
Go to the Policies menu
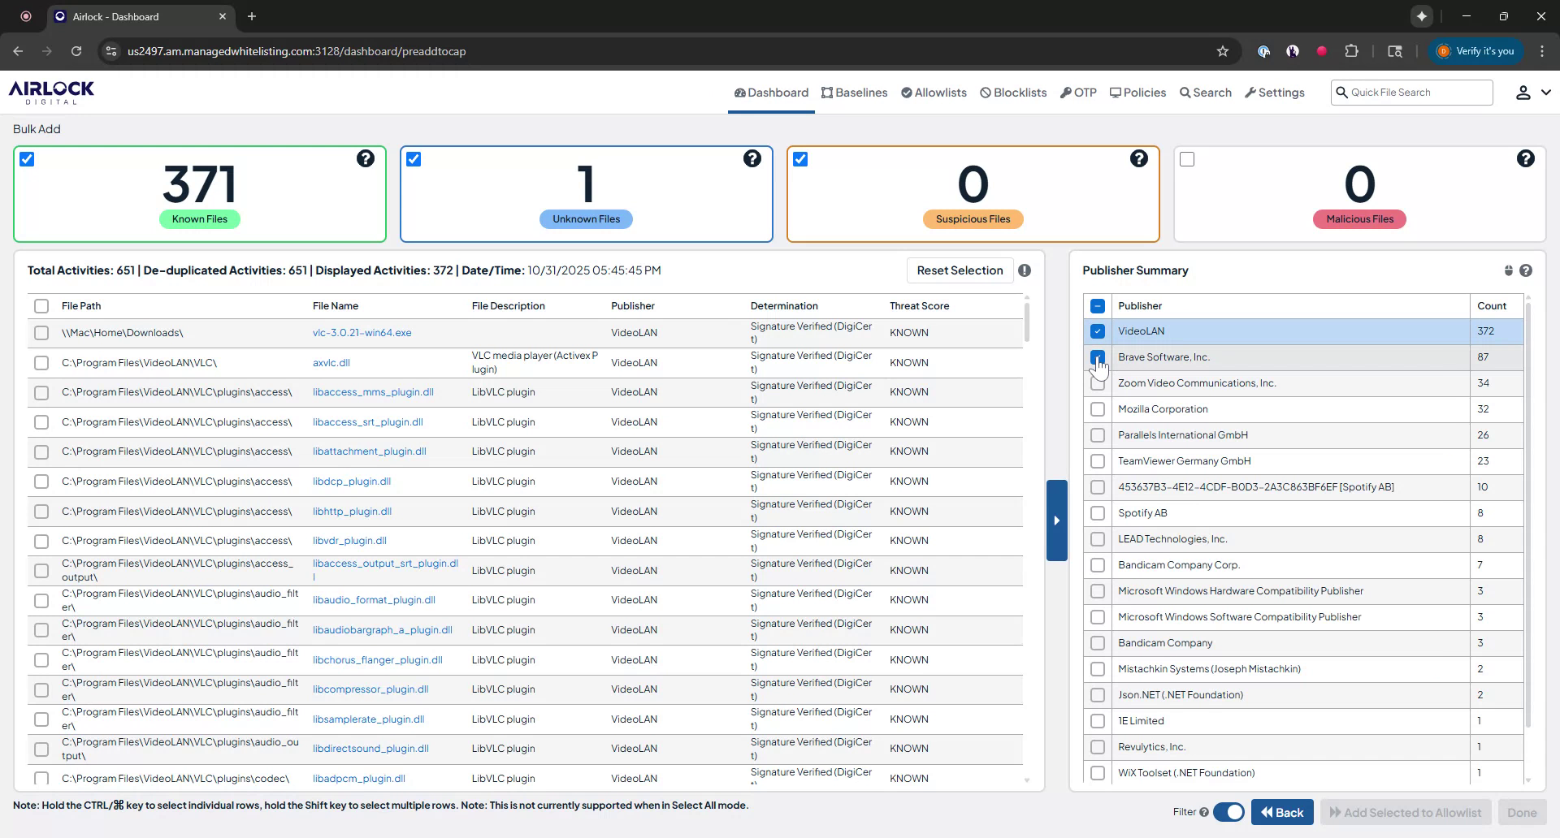(x=1137, y=93)
